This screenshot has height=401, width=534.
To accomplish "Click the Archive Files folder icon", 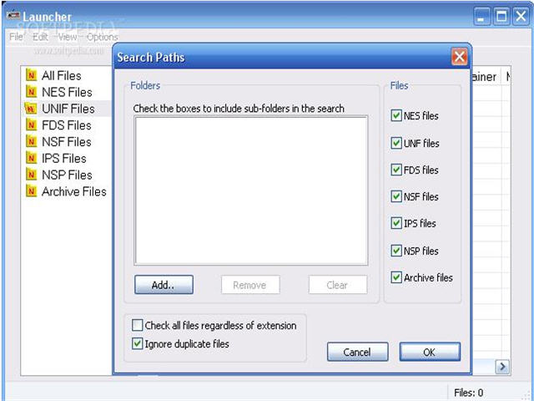I will click(x=31, y=191).
